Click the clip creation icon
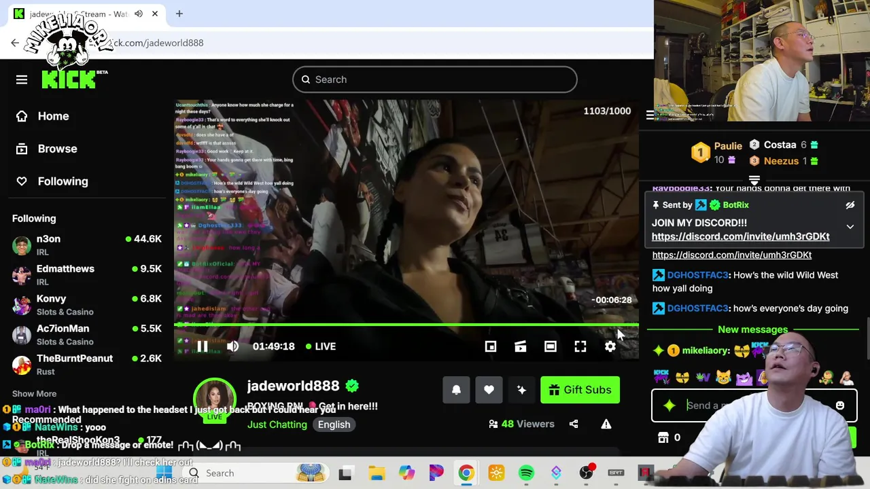The height and width of the screenshot is (489, 870). pos(521,346)
